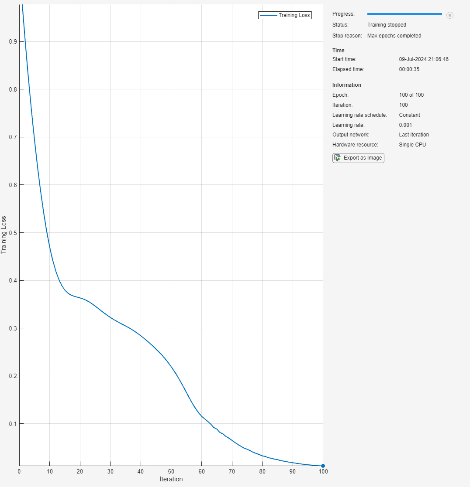The image size is (470, 487).
Task: Select the Training Loss legend label
Action: tap(294, 15)
